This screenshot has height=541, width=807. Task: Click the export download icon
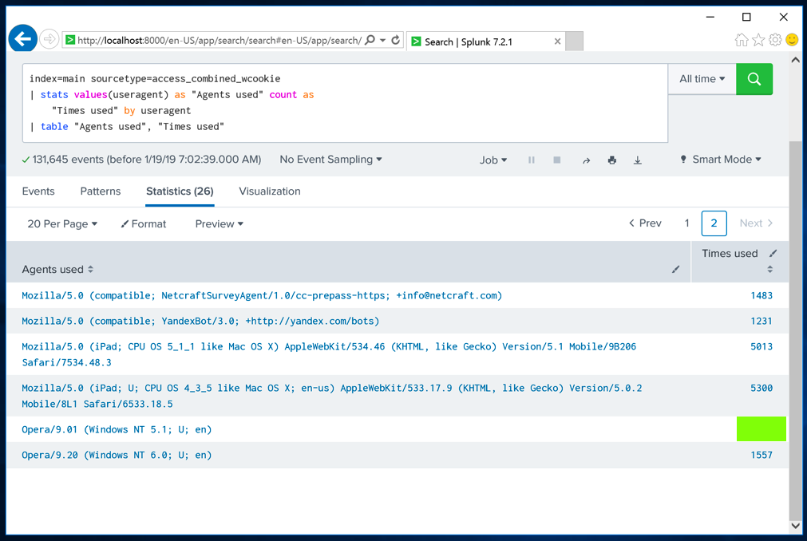pos(638,160)
